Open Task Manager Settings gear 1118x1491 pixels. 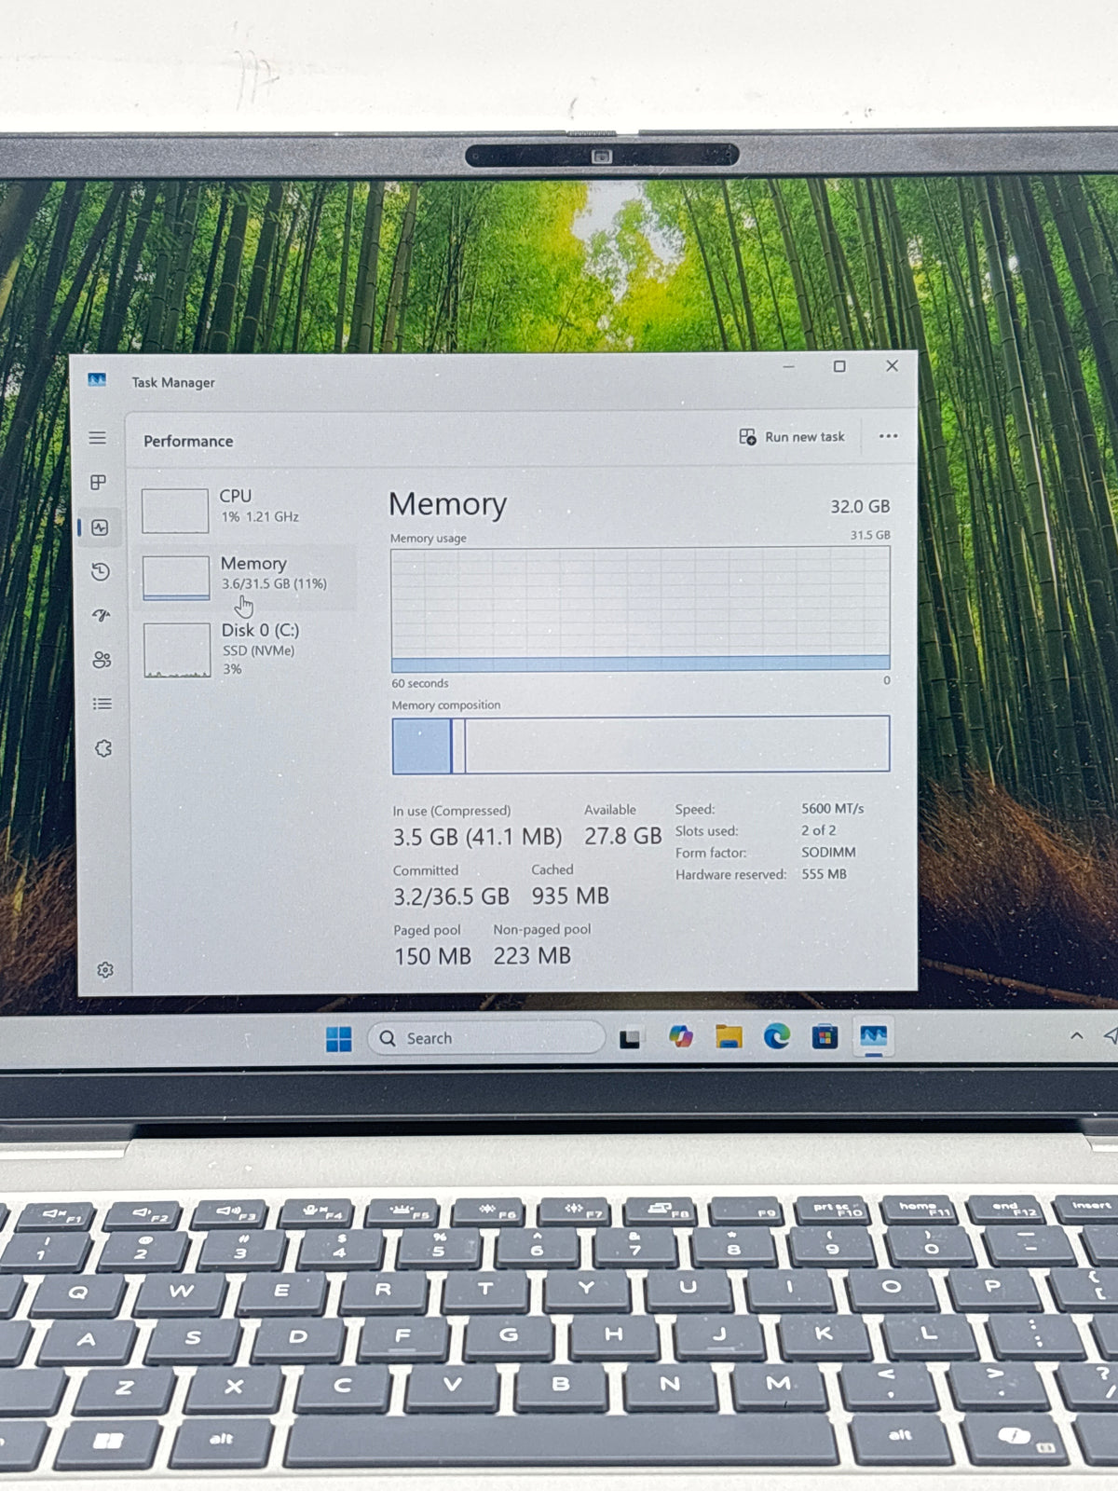[x=105, y=970]
